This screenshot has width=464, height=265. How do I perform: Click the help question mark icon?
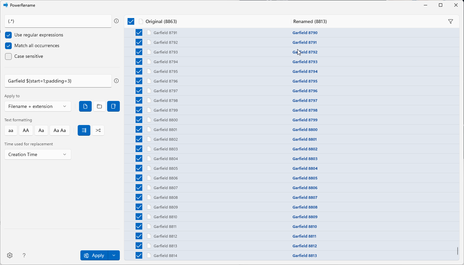click(24, 255)
